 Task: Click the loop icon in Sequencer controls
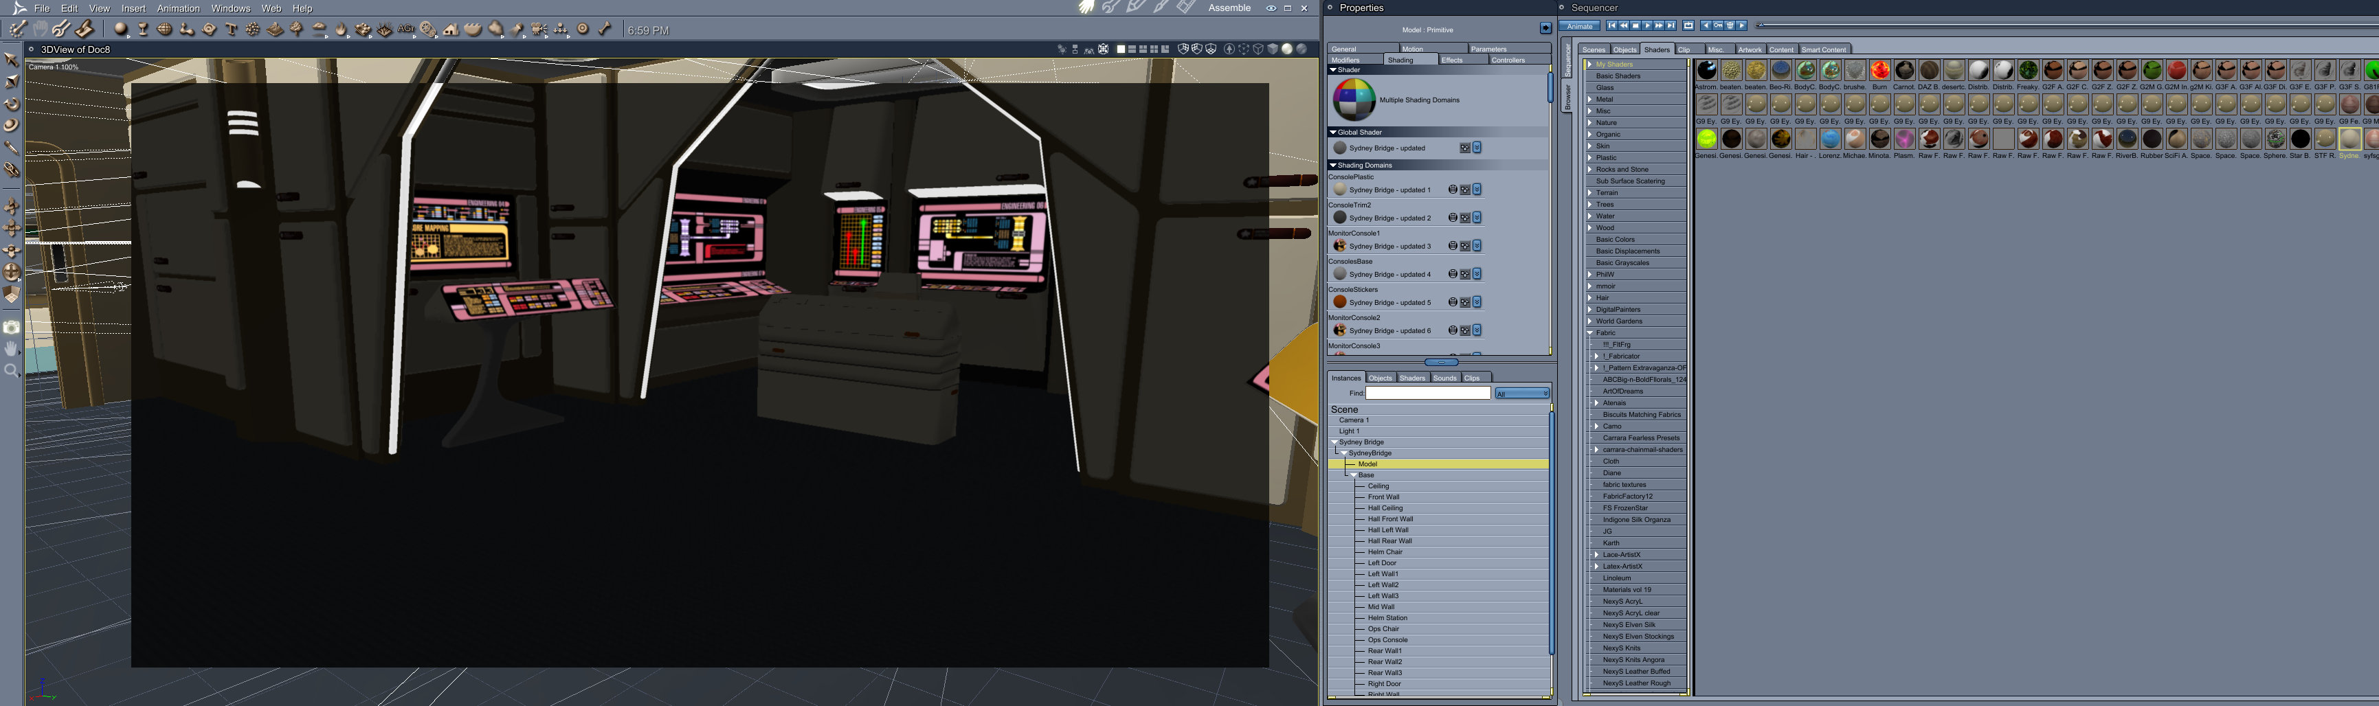(x=1688, y=26)
